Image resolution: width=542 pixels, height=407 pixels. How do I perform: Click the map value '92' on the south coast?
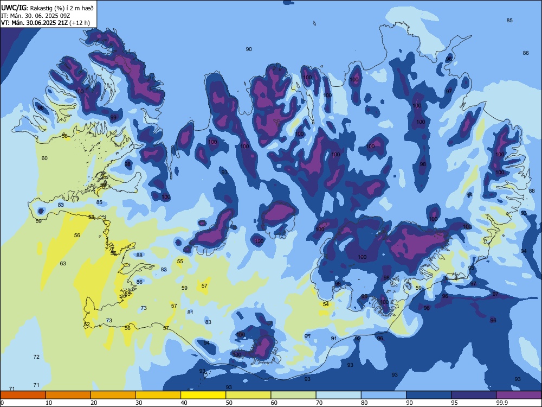(358, 338)
